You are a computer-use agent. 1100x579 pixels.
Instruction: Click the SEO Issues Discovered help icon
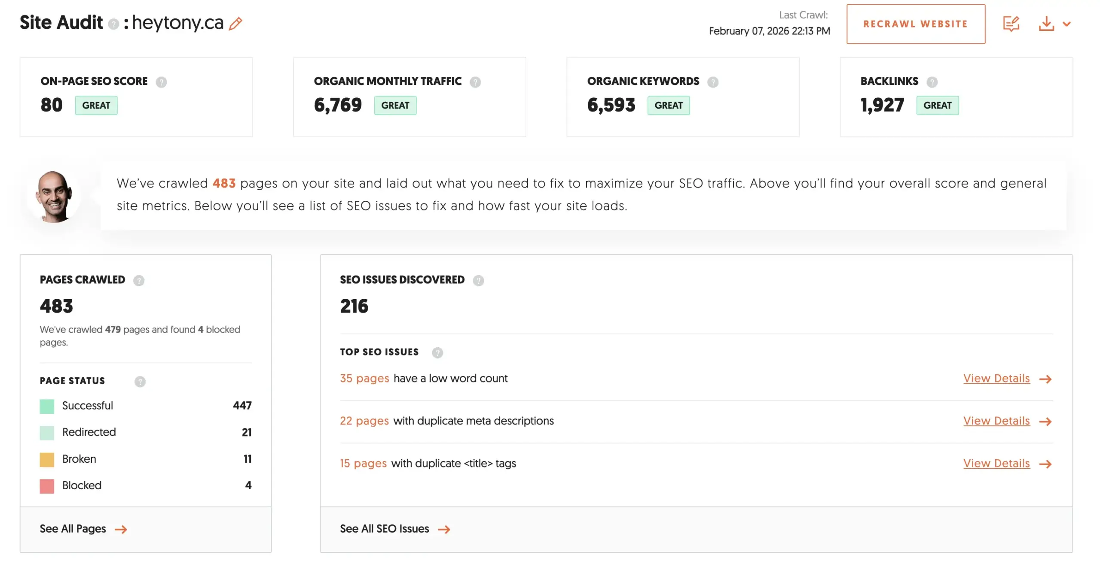[x=479, y=280]
